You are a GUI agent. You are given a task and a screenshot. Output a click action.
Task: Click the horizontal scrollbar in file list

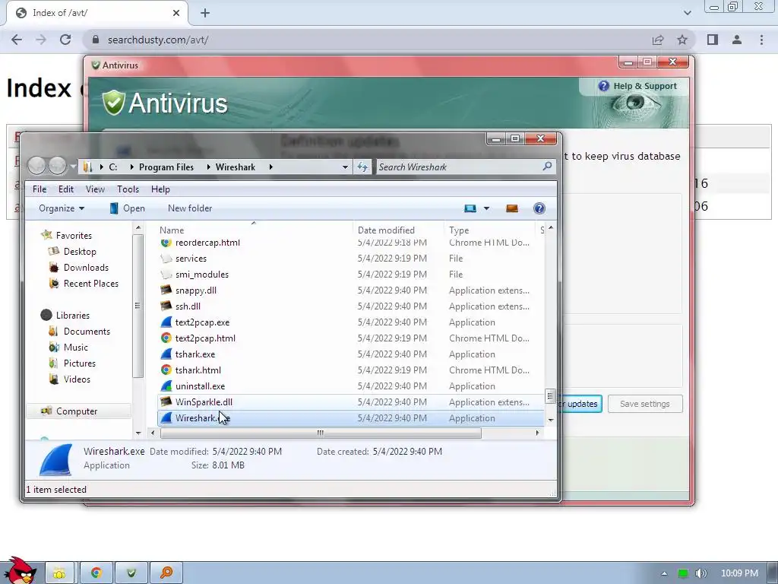click(321, 433)
